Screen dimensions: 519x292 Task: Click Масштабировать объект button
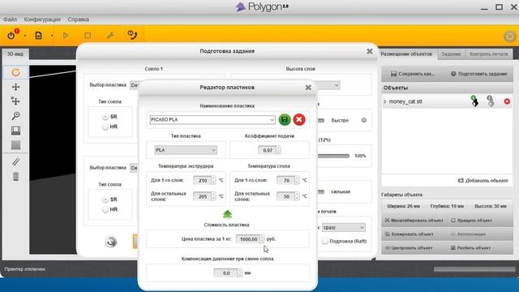click(414, 220)
